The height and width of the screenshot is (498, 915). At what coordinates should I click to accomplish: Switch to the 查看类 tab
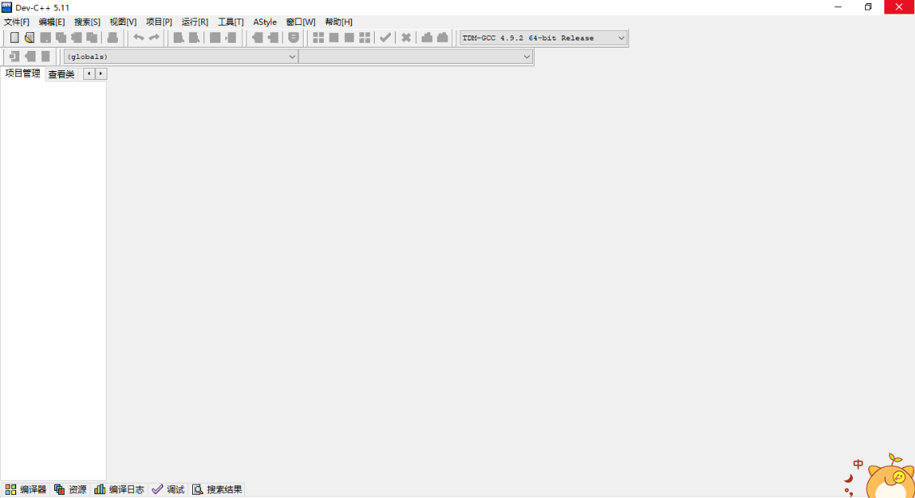coord(61,74)
